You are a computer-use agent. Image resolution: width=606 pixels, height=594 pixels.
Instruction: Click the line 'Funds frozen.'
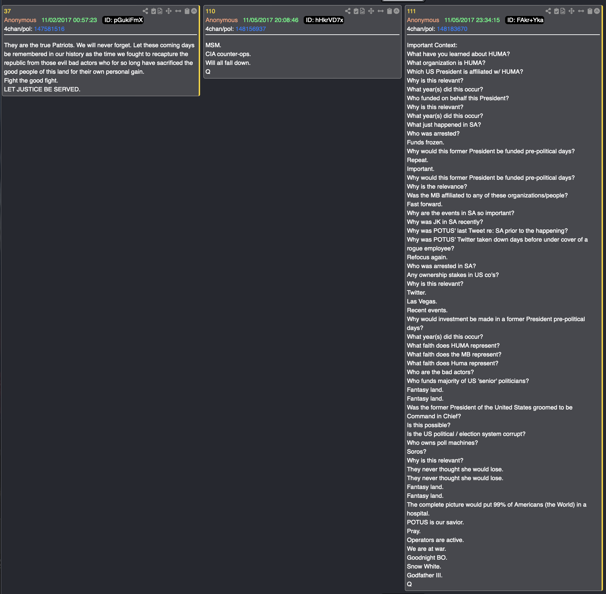tap(426, 142)
